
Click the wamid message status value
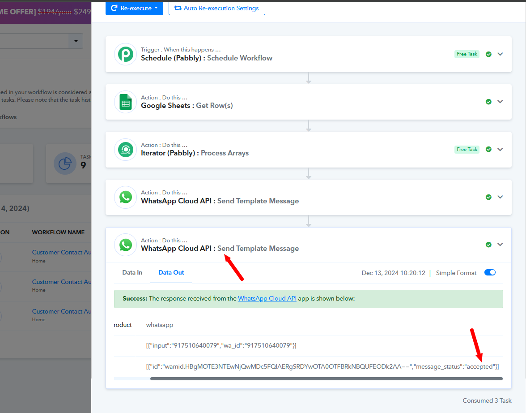coord(322,366)
